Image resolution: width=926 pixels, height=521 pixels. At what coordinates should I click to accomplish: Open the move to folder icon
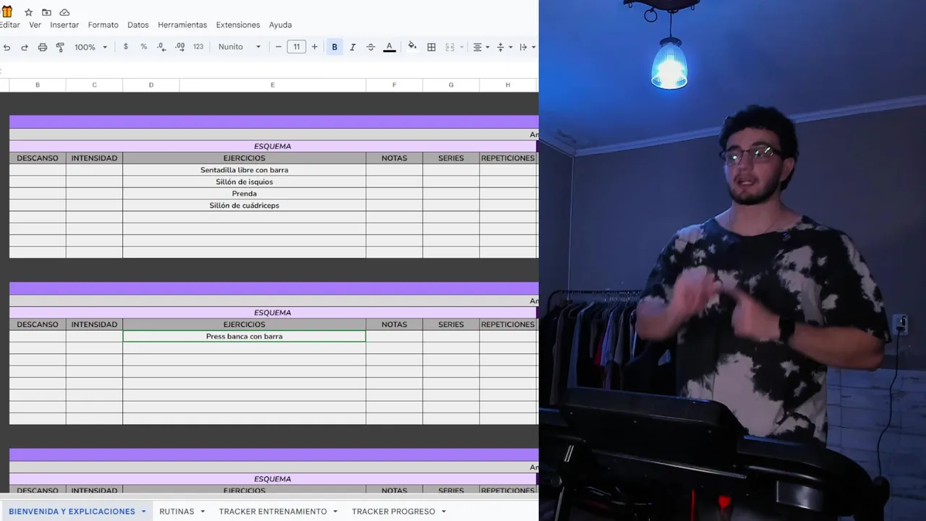click(x=46, y=12)
